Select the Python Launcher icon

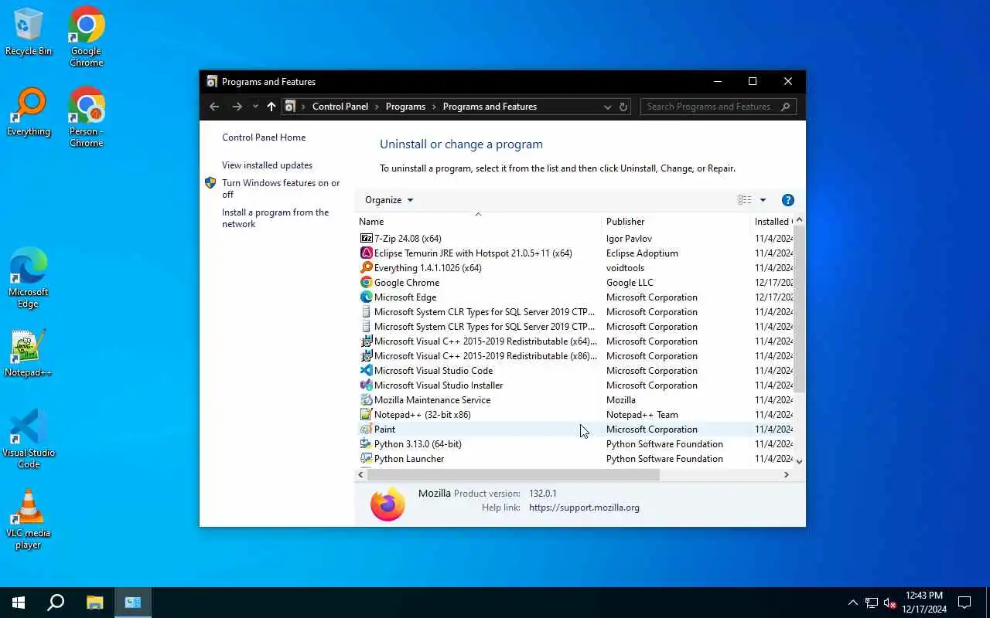tap(367, 459)
